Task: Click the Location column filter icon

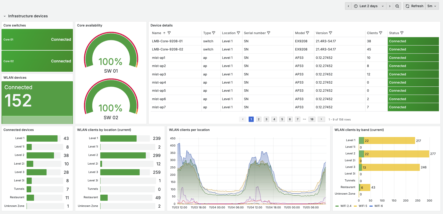Action: (238, 33)
